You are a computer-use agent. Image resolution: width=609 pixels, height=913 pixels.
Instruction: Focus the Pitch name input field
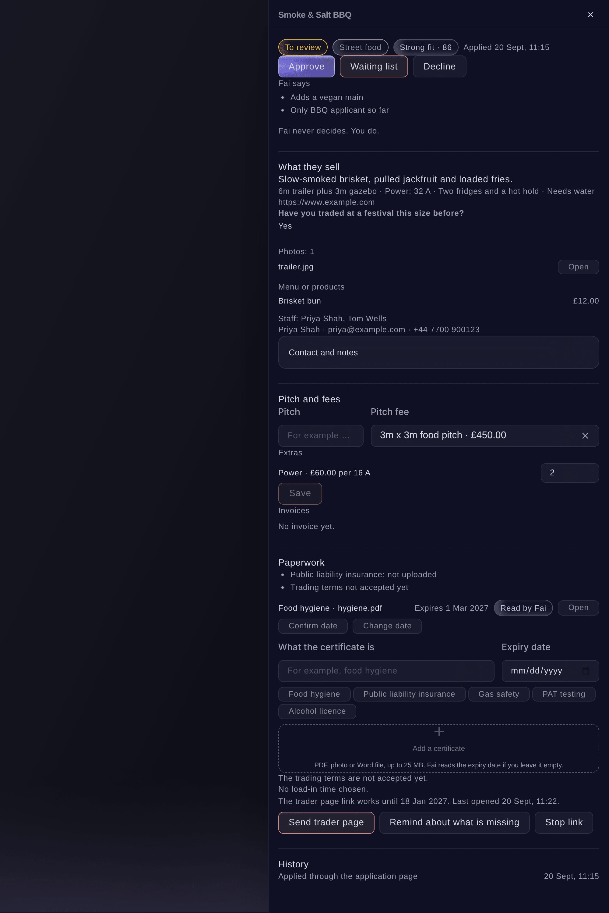320,436
